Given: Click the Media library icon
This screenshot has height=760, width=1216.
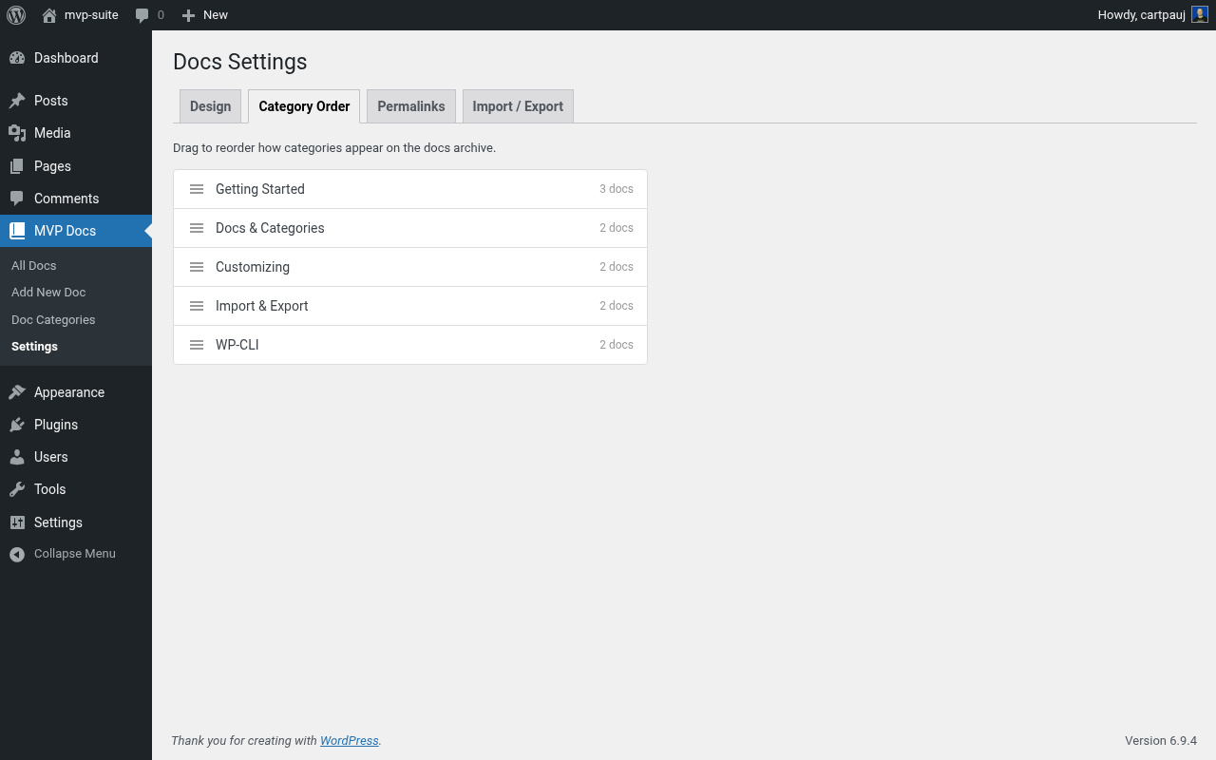Looking at the screenshot, I should (19, 133).
